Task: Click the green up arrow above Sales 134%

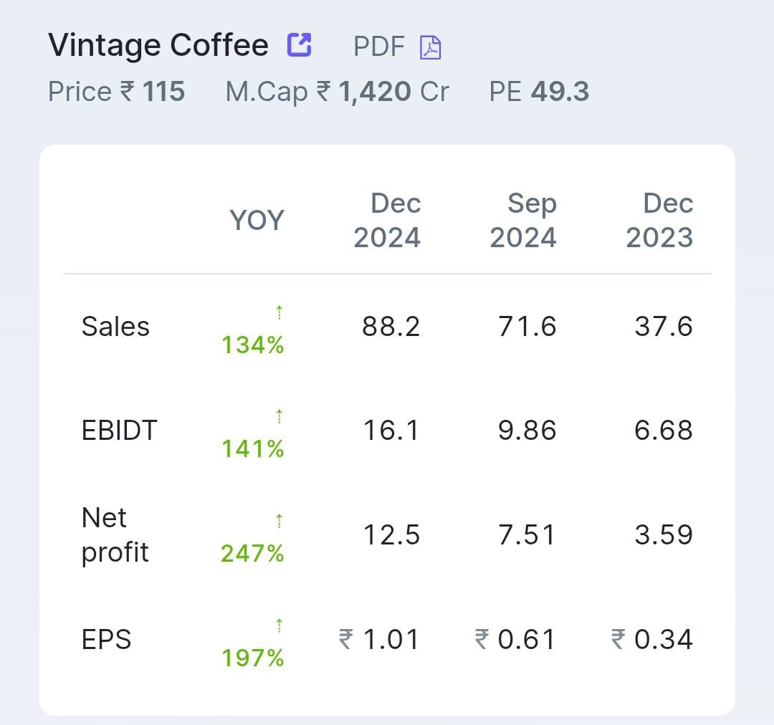Action: (277, 311)
